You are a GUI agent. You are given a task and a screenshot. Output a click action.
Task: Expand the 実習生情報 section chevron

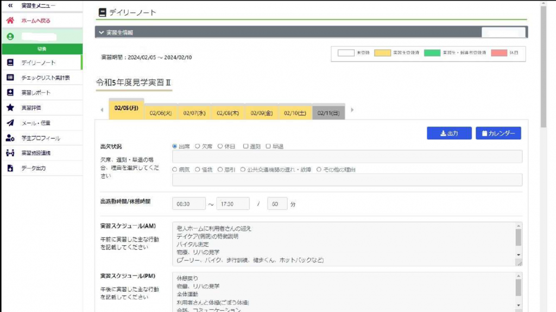coord(102,32)
